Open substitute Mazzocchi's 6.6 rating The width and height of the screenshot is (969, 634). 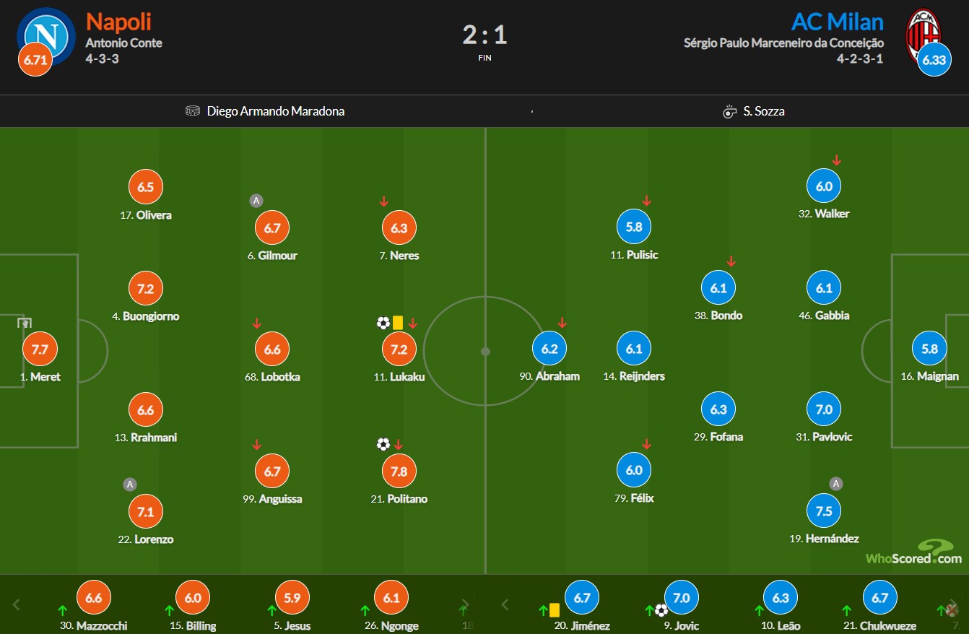click(x=94, y=598)
